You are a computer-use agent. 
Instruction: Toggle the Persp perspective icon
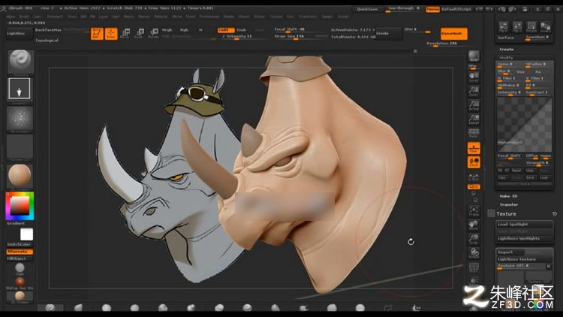click(x=474, y=134)
